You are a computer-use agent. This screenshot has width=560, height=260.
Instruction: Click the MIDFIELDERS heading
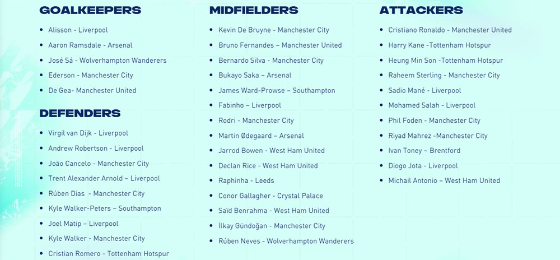(254, 10)
